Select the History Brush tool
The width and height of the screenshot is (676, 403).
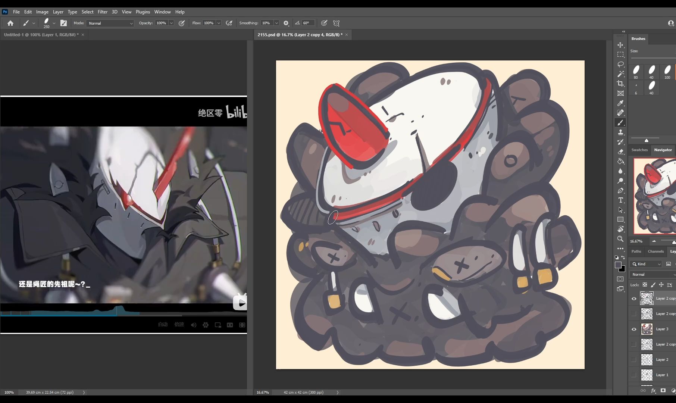pyautogui.click(x=620, y=142)
